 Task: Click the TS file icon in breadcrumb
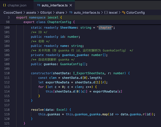click(71, 12)
